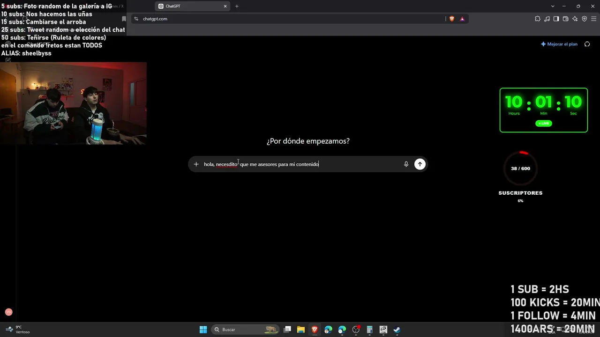Toggle the browser sidebar panel icon
Image resolution: width=600 pixels, height=337 pixels.
pos(556,19)
